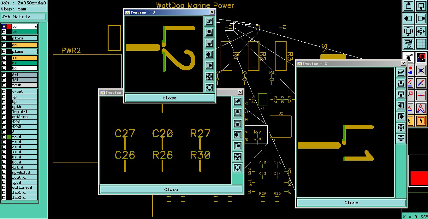This screenshot has height=219, width=428.
Task: Toggle the drl layer checkbox
Action: click(x=4, y=75)
